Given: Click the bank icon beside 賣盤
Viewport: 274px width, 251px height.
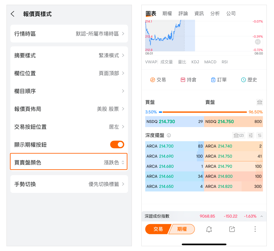Looking at the screenshot, I should (259, 102).
